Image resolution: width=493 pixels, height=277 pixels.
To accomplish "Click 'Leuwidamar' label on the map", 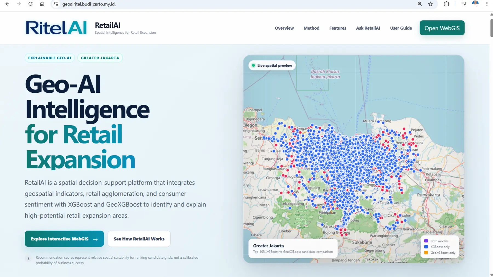I will coord(268,190).
